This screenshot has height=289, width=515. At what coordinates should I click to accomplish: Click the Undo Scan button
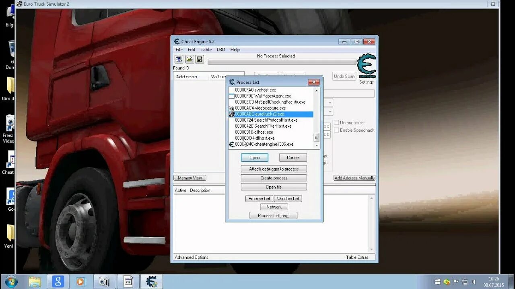[x=344, y=76]
